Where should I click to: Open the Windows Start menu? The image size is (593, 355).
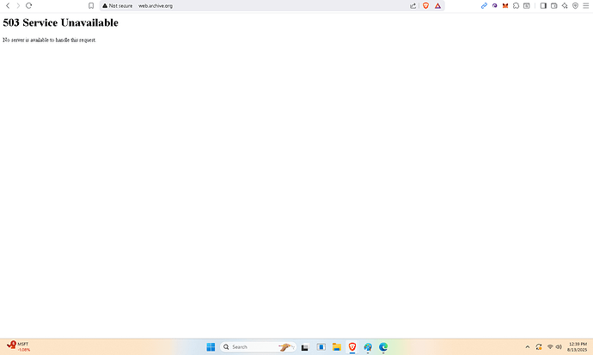coord(211,347)
